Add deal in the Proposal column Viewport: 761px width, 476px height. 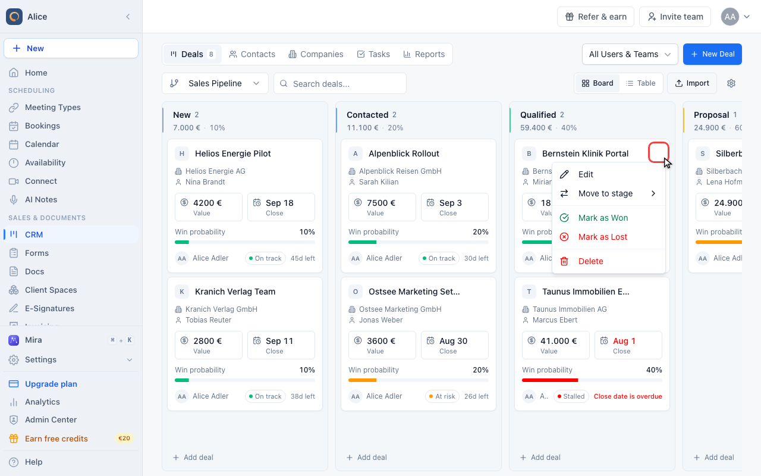tap(713, 458)
